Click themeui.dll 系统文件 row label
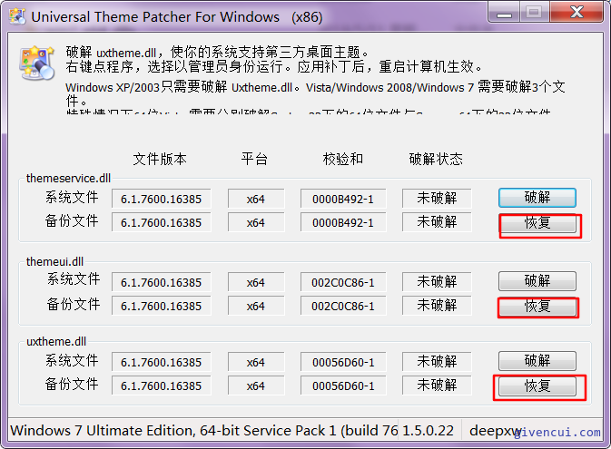611x449 pixels. click(x=74, y=279)
